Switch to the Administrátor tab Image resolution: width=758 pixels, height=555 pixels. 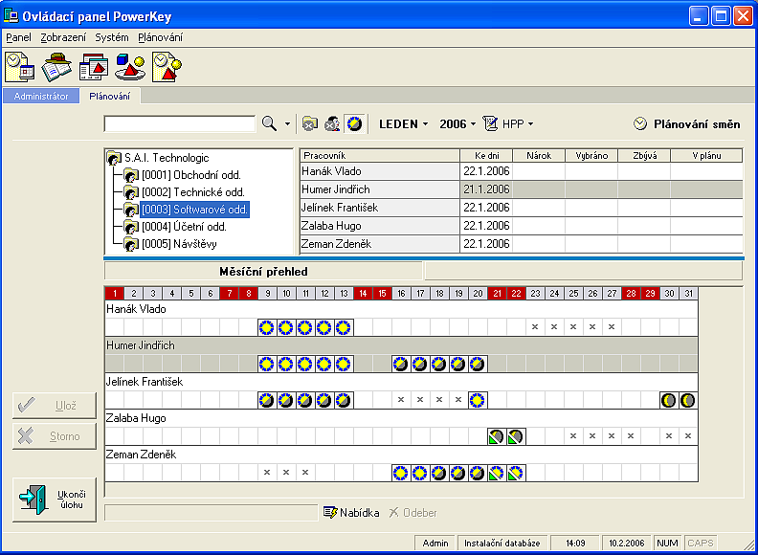tap(41, 97)
